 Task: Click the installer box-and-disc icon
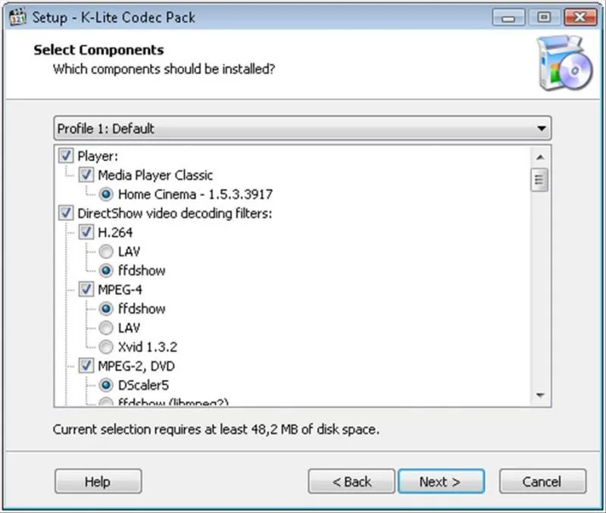point(564,64)
